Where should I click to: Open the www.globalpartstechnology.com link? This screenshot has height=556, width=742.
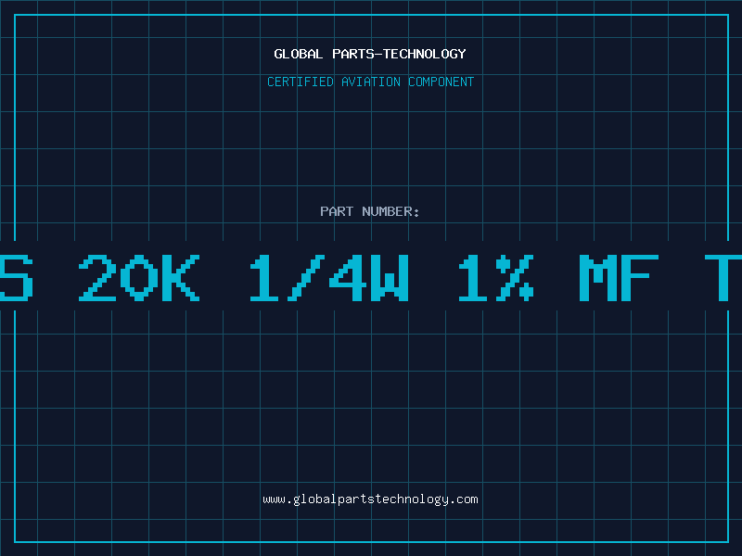[x=370, y=499]
